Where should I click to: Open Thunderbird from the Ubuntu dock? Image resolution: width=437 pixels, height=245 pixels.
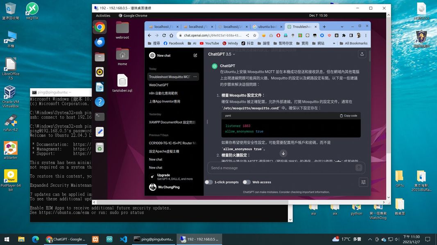click(100, 42)
